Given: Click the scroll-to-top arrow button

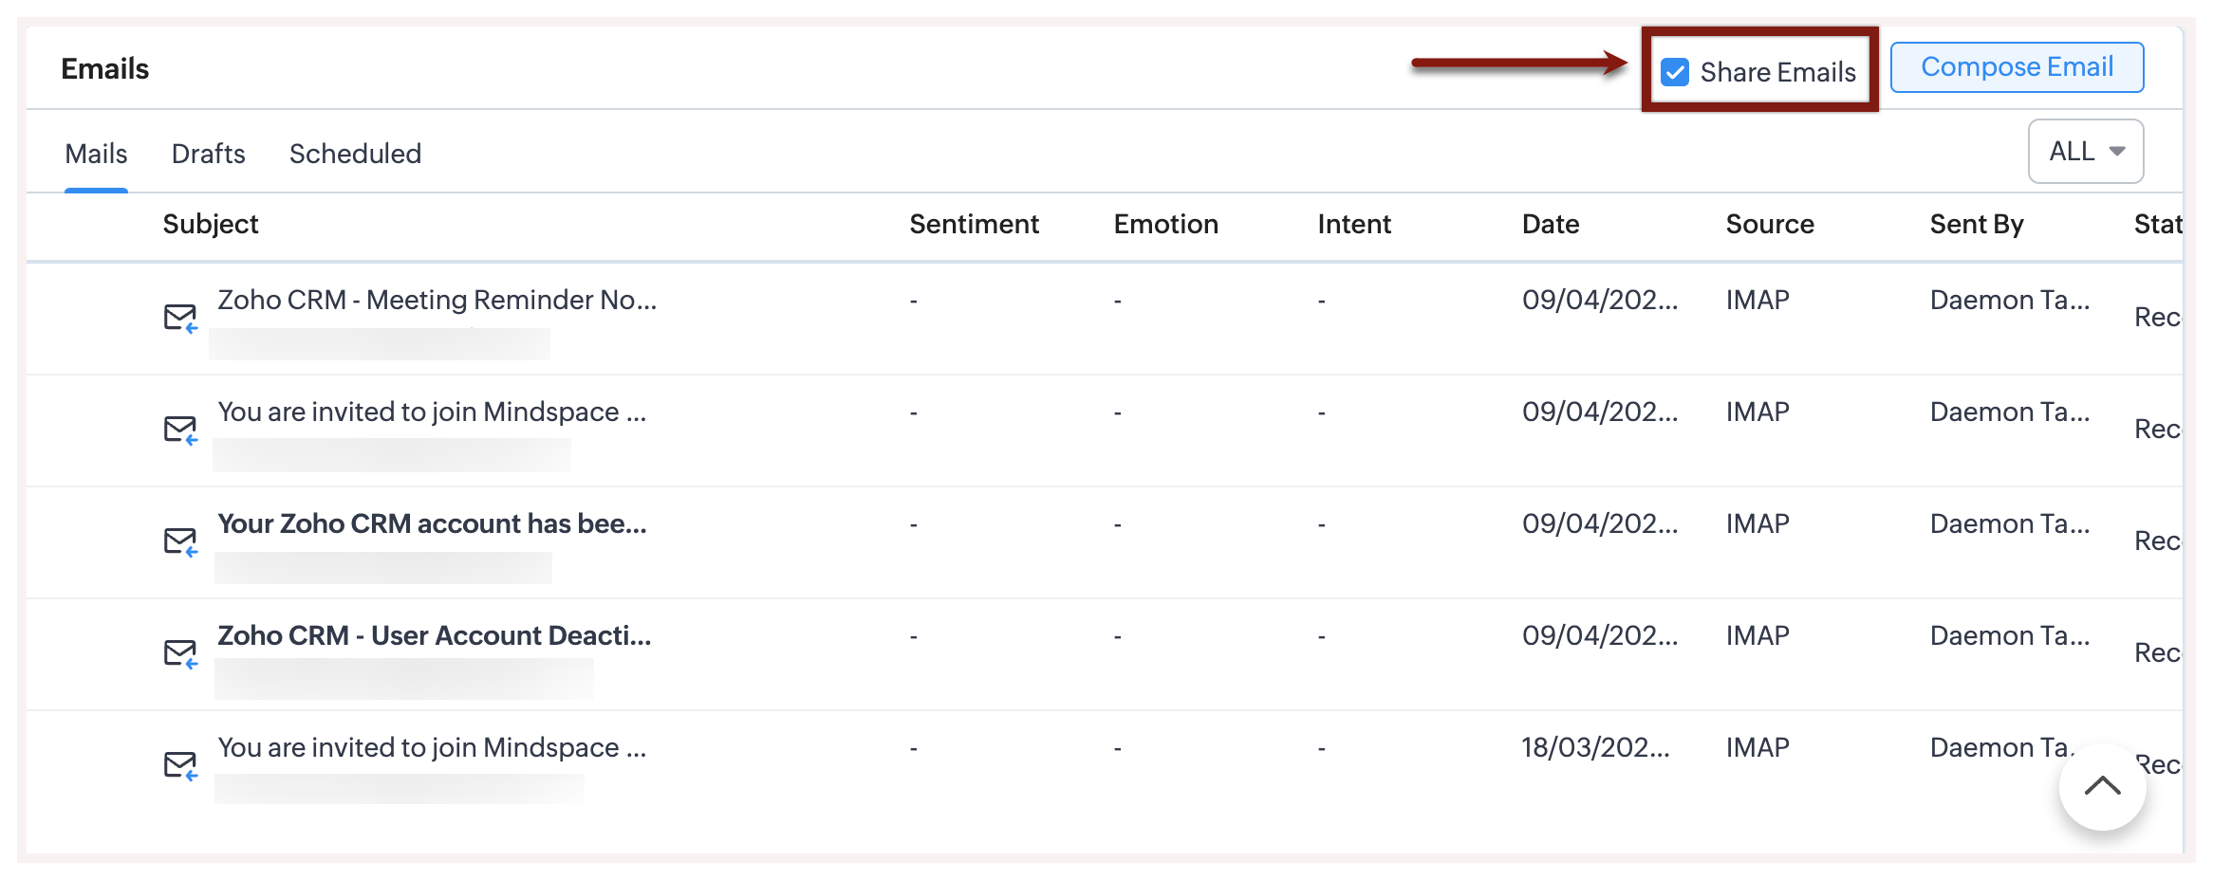Looking at the screenshot, I should pyautogui.click(x=2102, y=786).
